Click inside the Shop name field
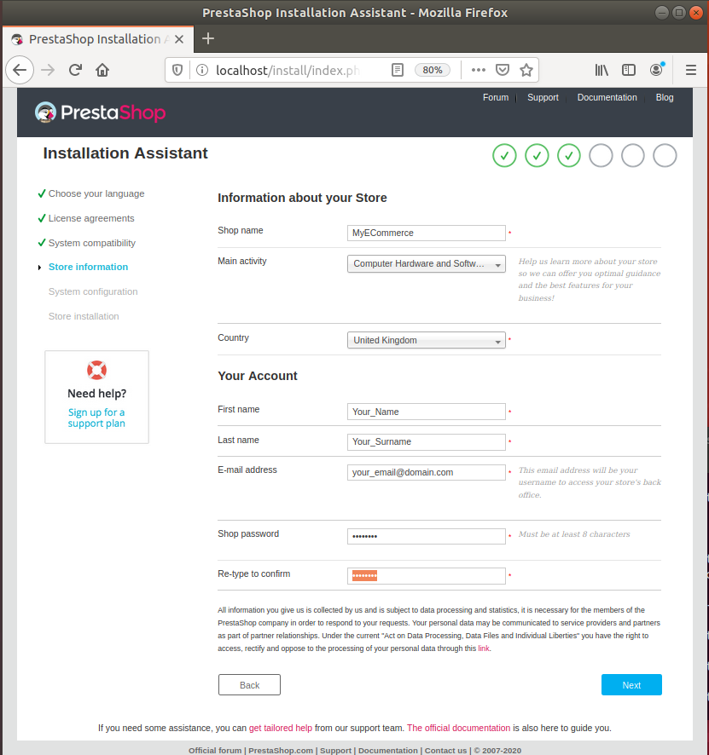 (426, 233)
